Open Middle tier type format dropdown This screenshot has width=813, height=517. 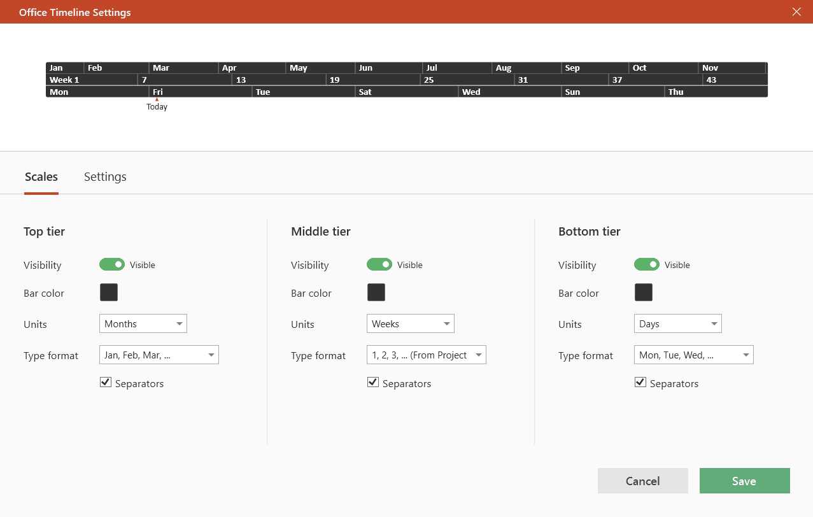point(427,355)
